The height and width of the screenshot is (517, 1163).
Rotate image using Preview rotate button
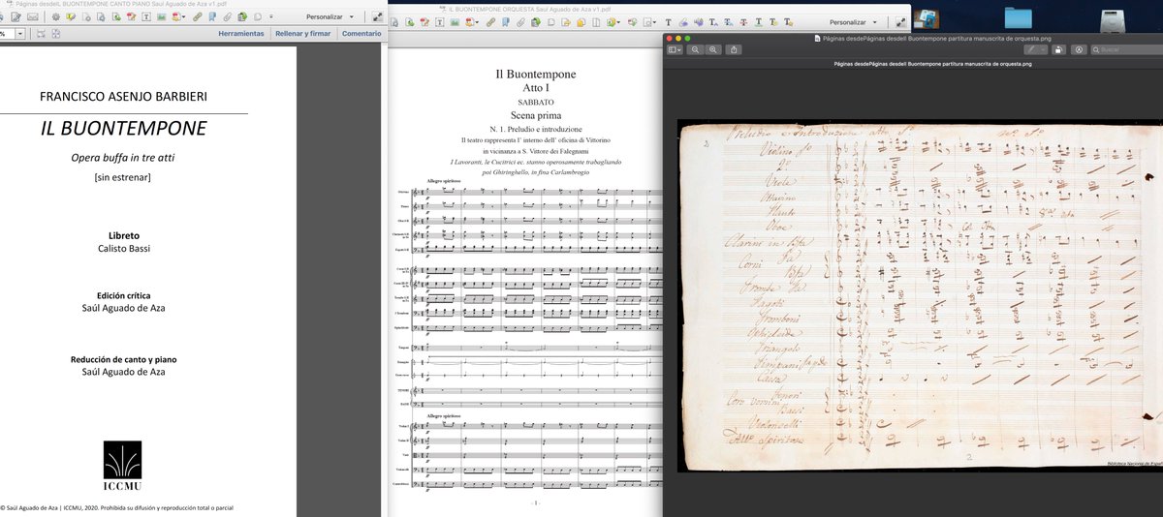click(x=1058, y=49)
